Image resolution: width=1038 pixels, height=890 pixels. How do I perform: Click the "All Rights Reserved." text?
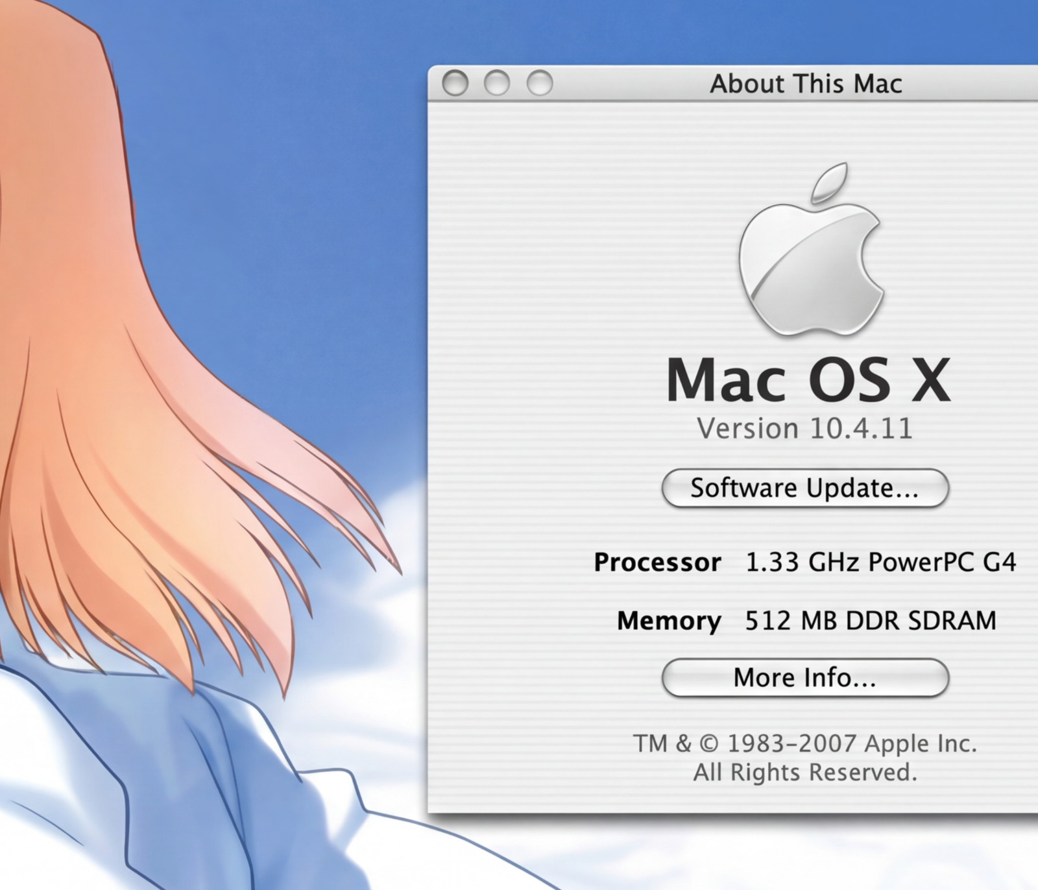click(x=805, y=773)
